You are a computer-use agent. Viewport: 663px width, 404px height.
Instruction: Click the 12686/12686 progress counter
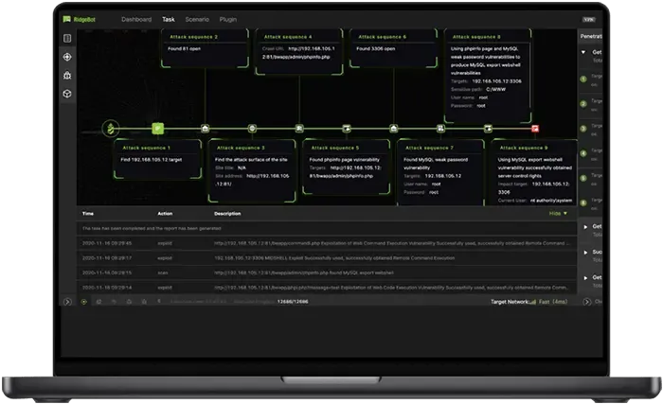tap(293, 302)
